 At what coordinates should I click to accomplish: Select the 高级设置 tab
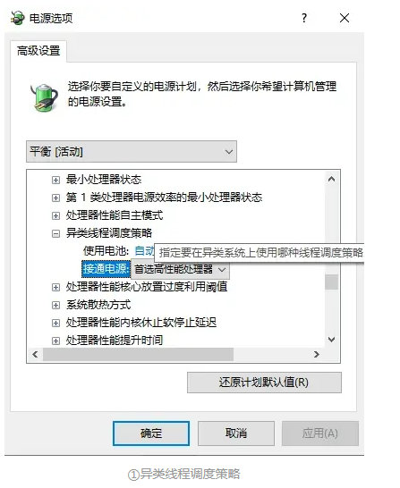[38, 51]
